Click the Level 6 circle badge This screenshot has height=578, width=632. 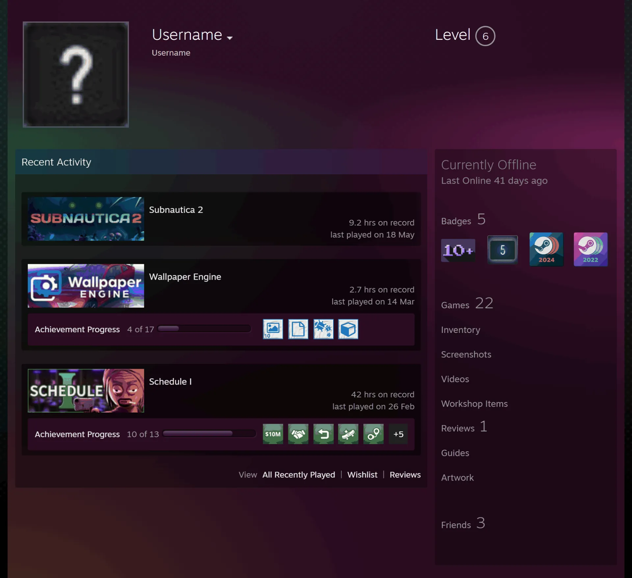pyautogui.click(x=485, y=36)
